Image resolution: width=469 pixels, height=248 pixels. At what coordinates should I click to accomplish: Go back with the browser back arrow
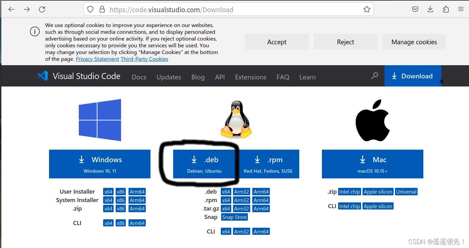pyautogui.click(x=11, y=9)
